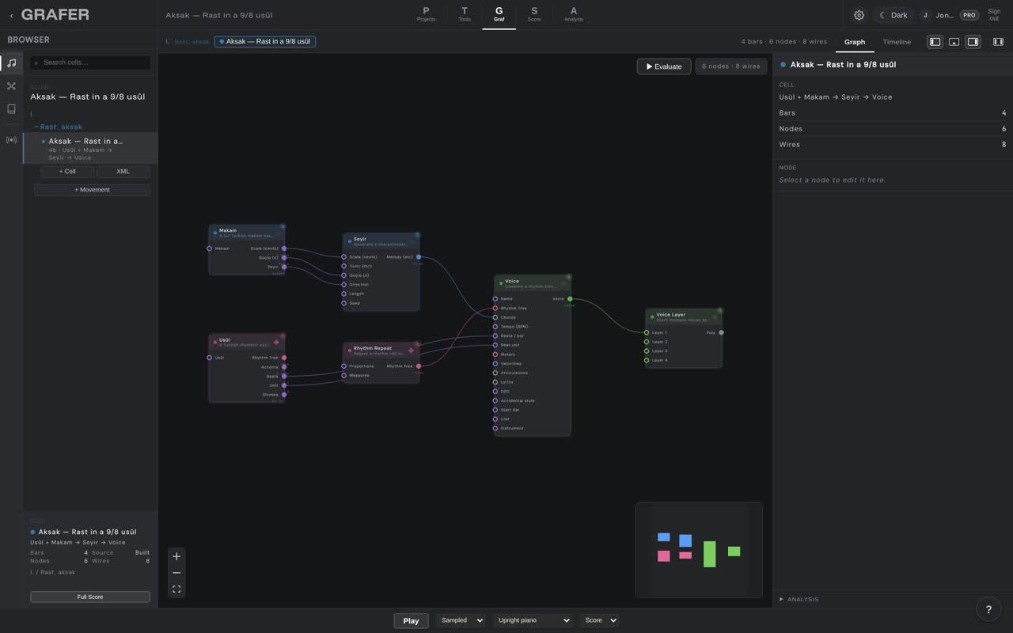Start playback with the Play button
This screenshot has height=633, width=1013.
tap(411, 620)
